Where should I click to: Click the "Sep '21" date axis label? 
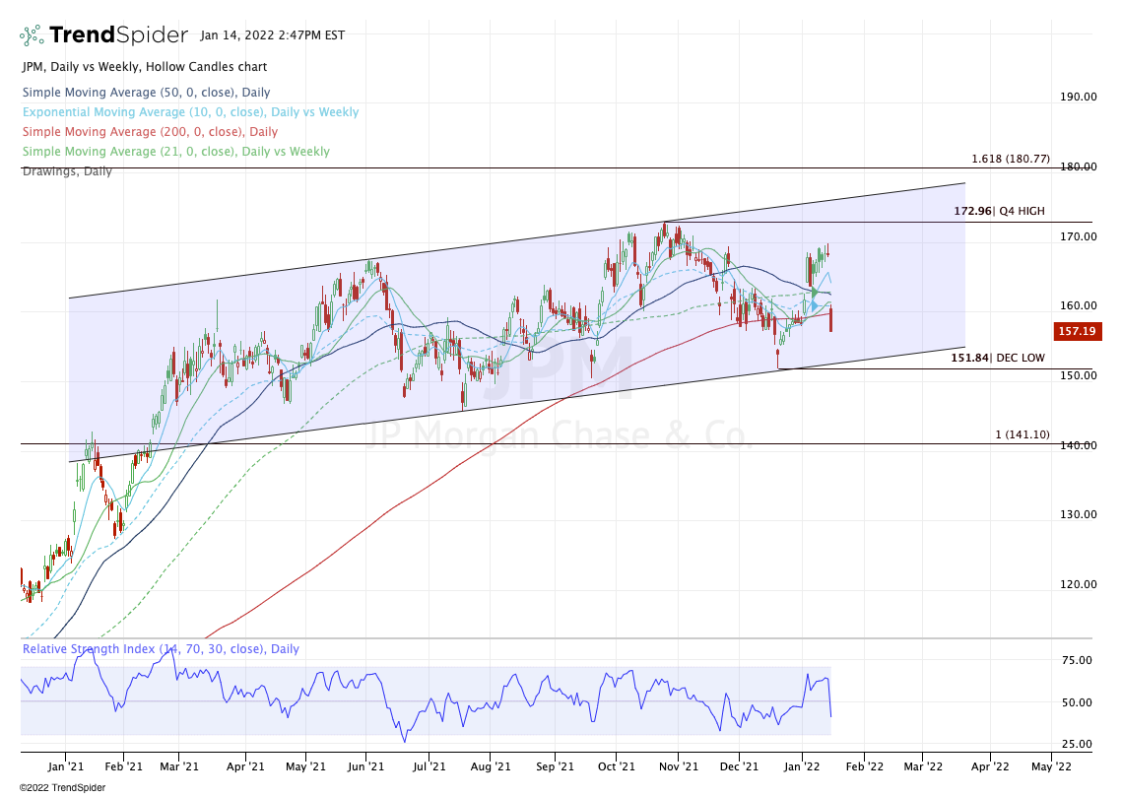[555, 766]
